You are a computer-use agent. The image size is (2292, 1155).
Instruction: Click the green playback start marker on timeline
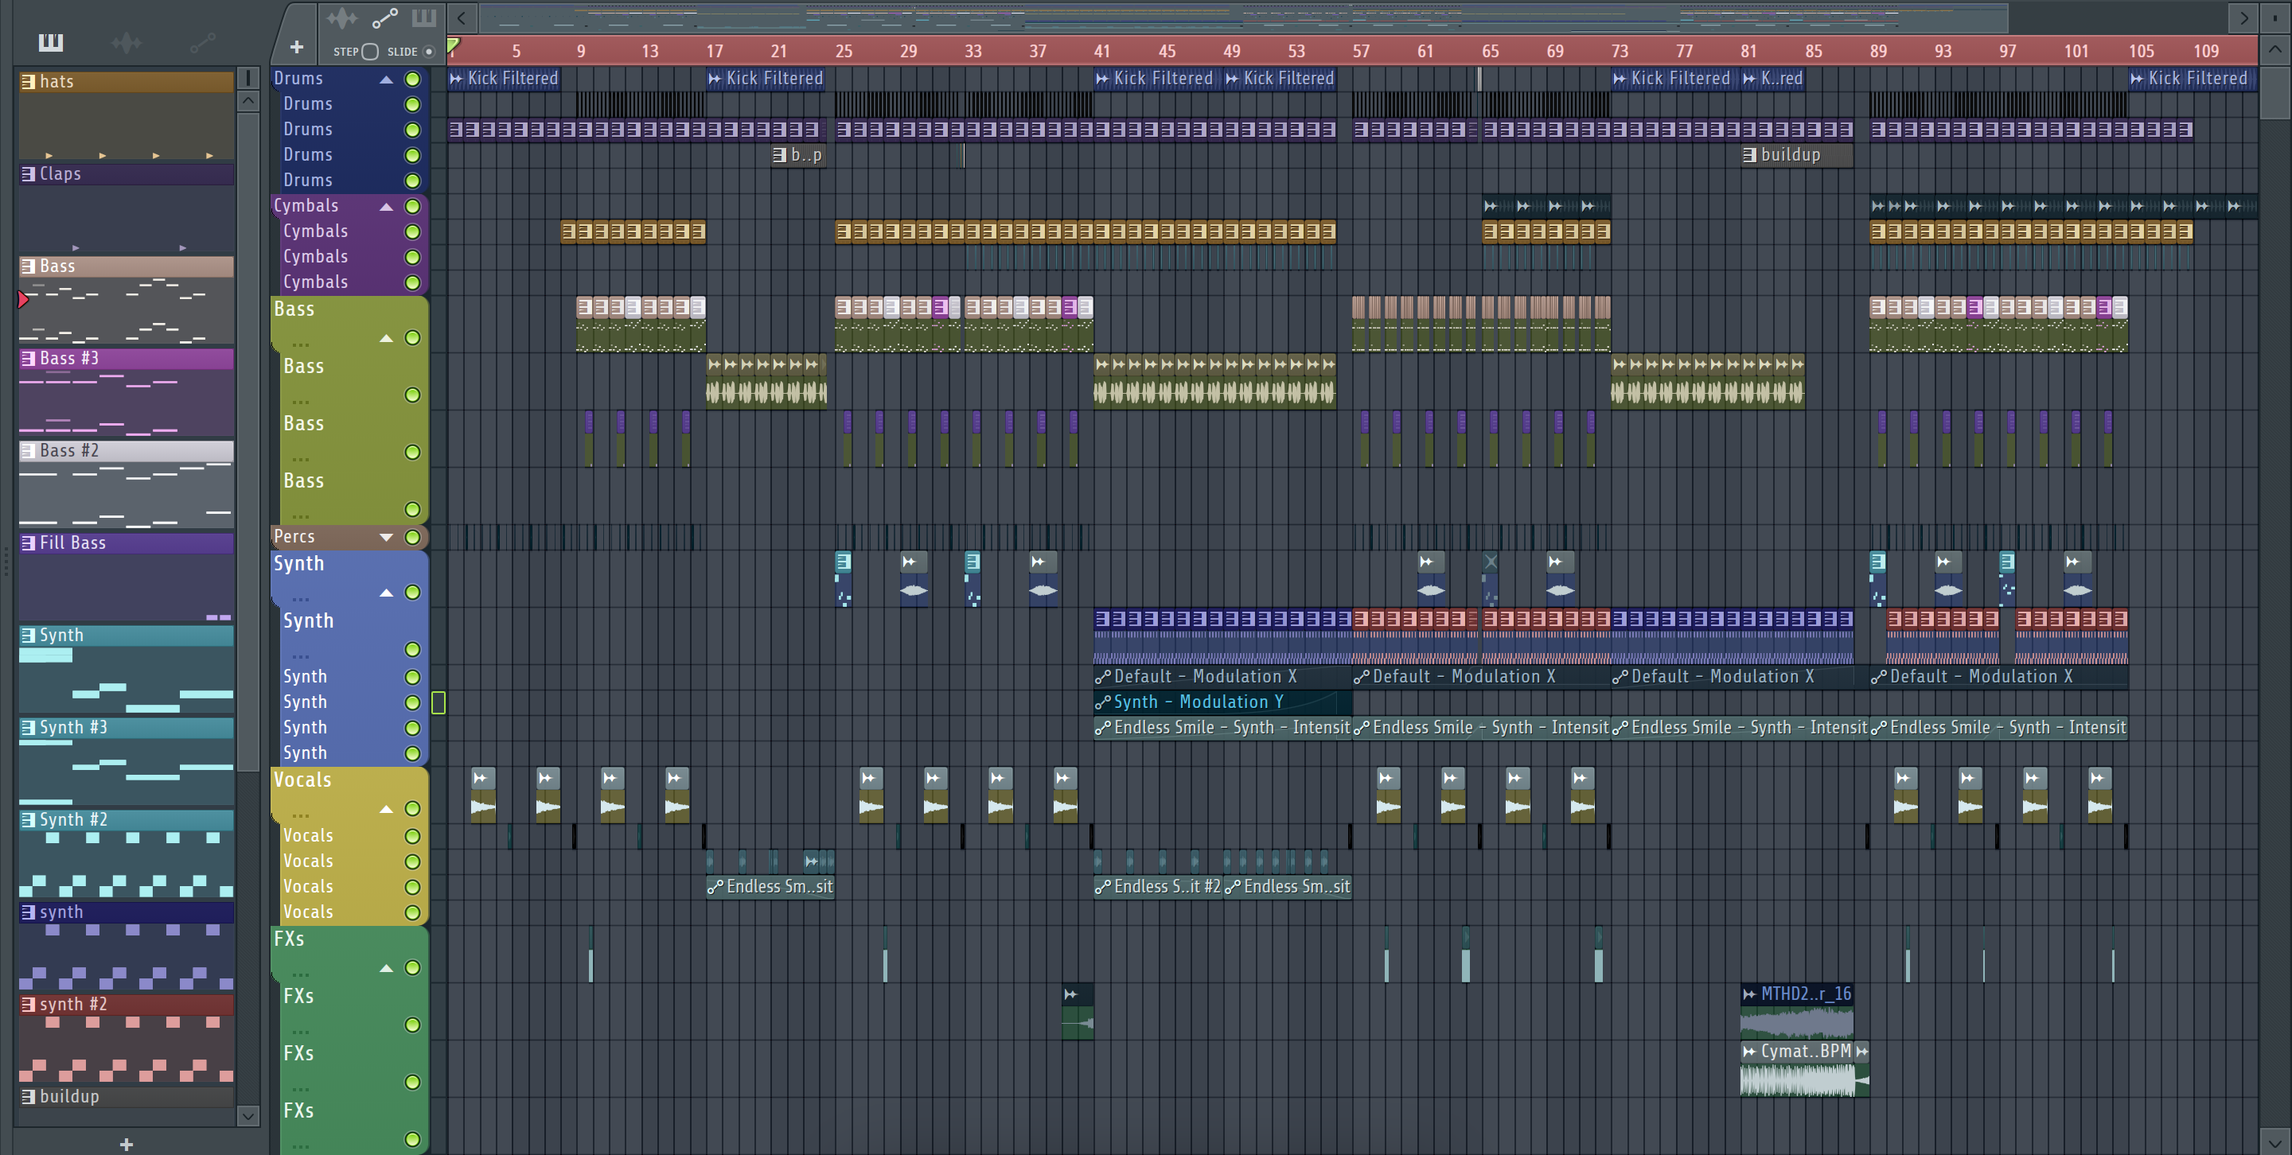(453, 45)
